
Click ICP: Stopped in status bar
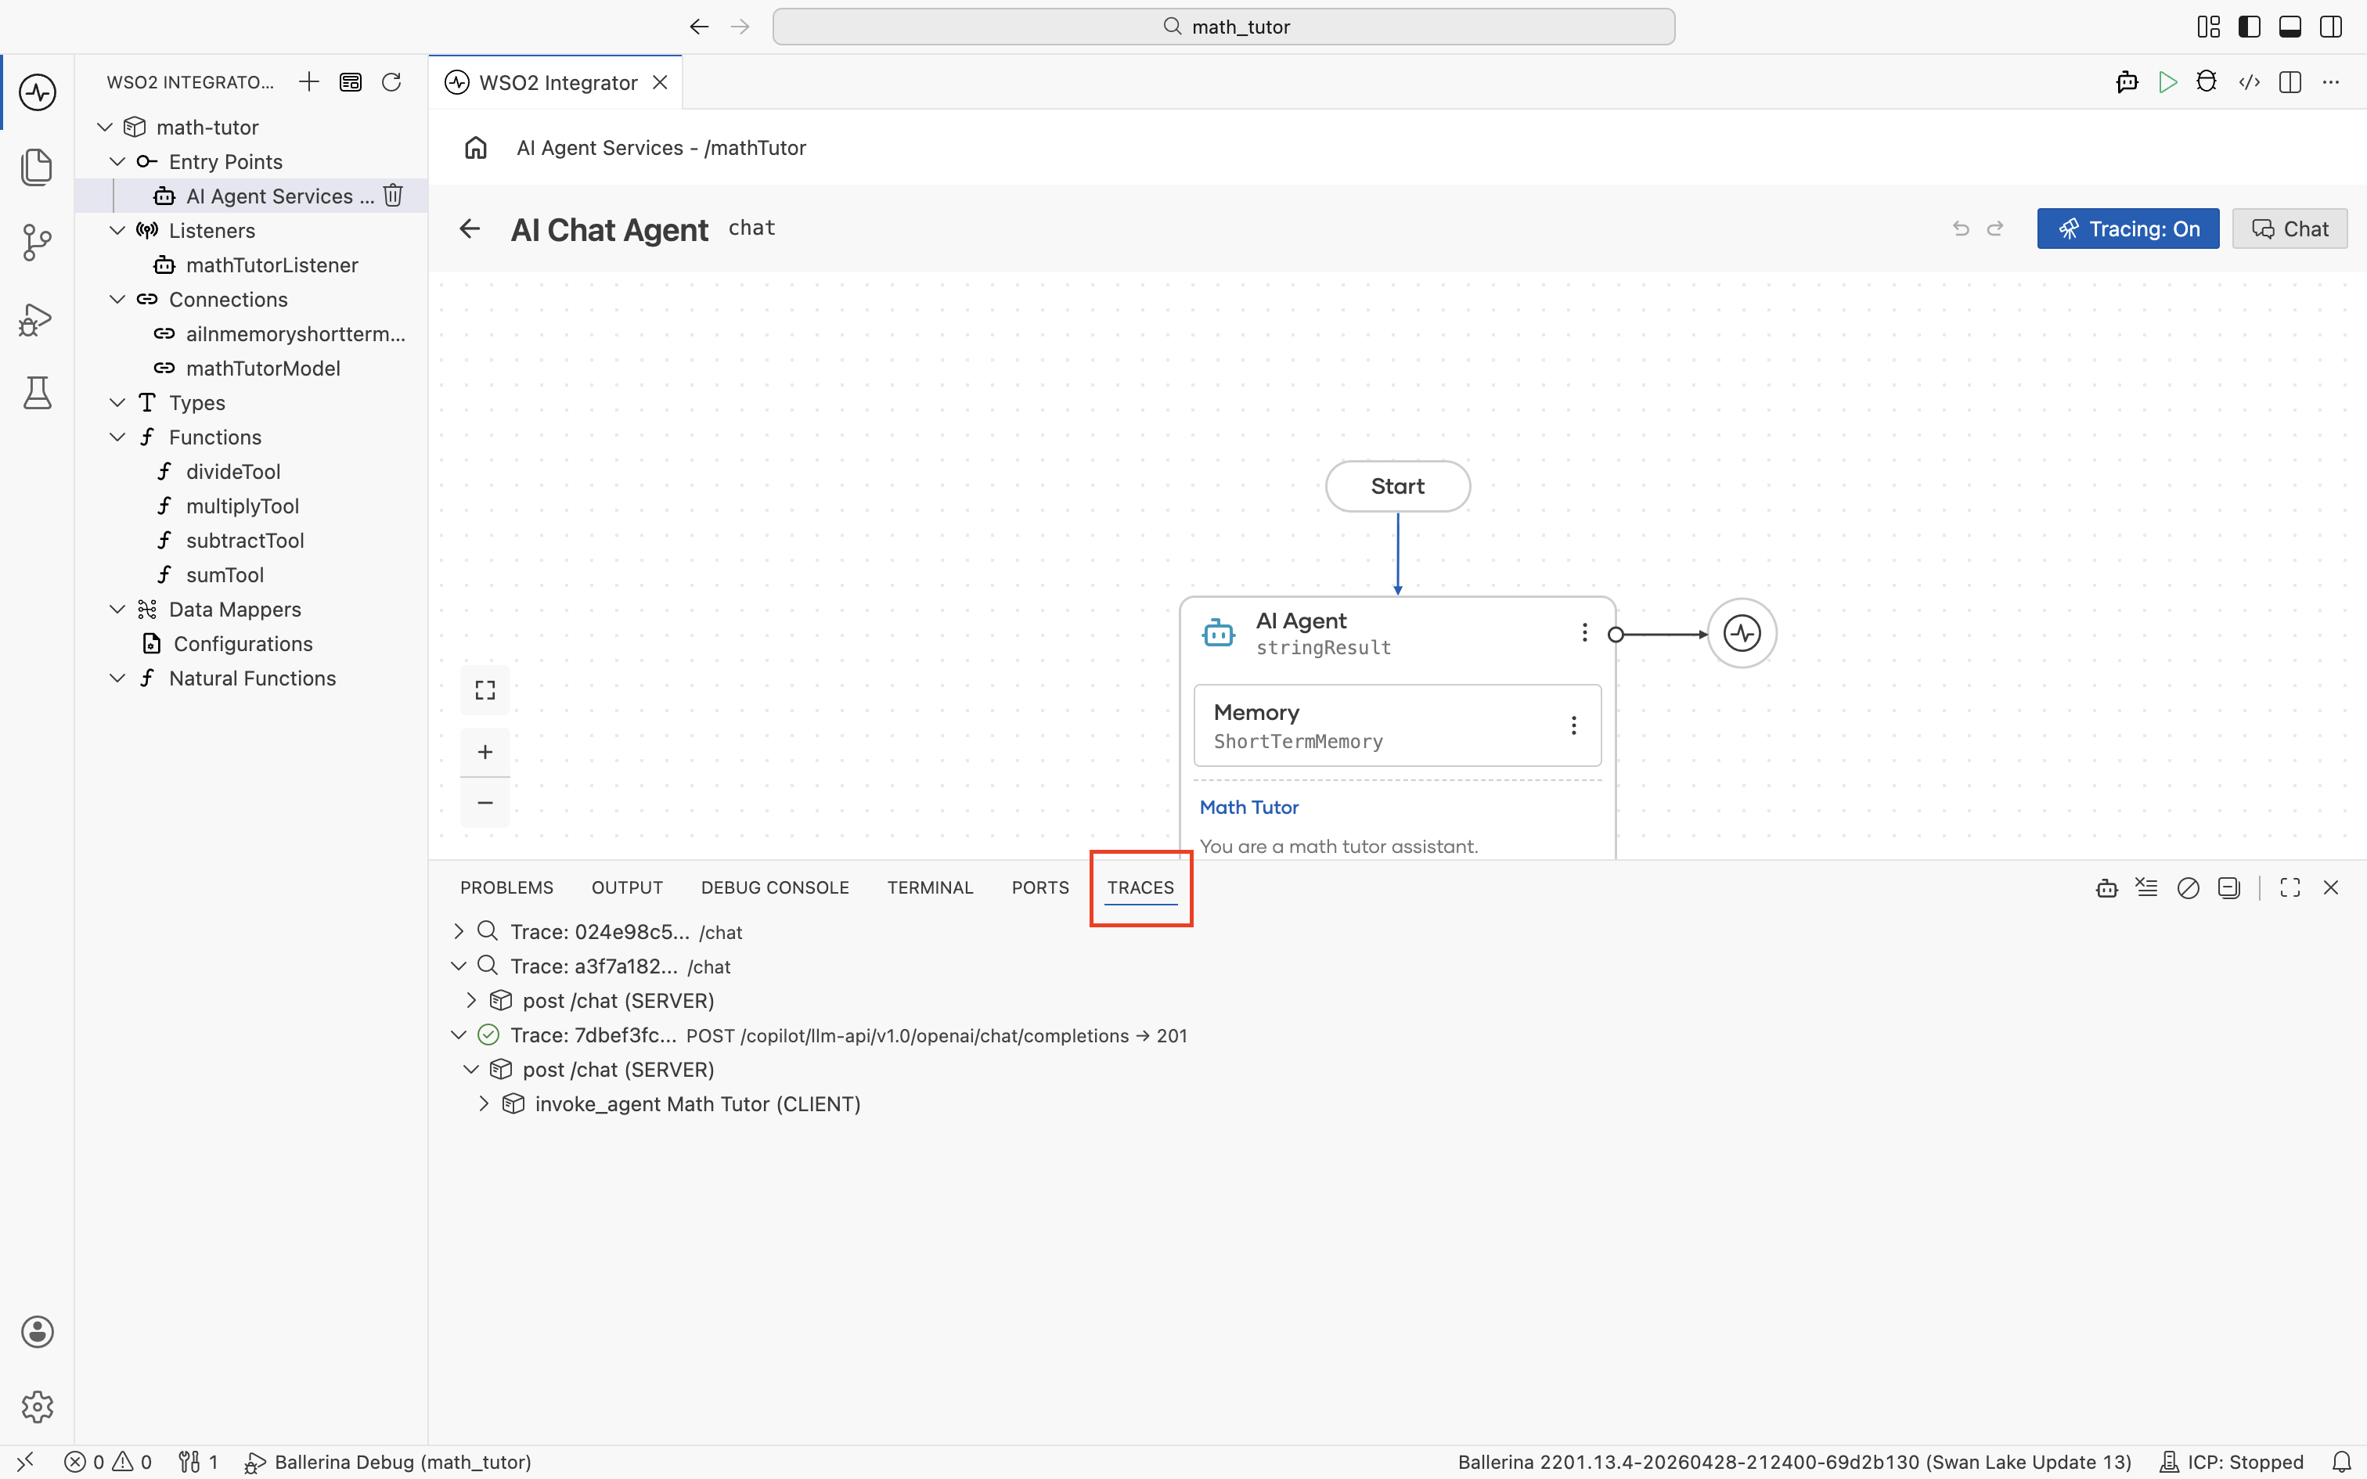(x=2232, y=1463)
